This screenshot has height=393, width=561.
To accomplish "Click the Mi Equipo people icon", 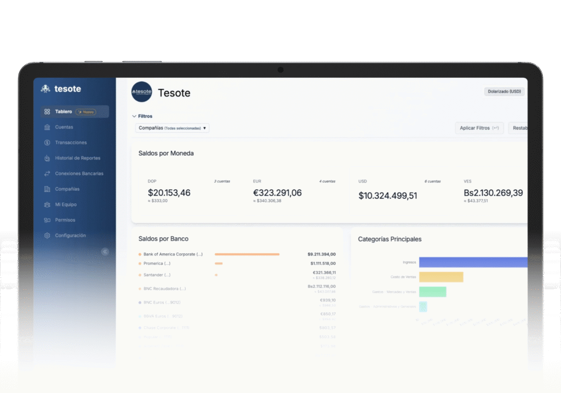I will coord(47,204).
